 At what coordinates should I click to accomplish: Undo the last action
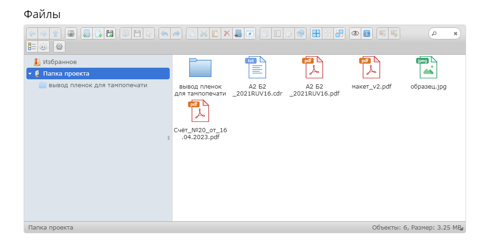[165, 33]
